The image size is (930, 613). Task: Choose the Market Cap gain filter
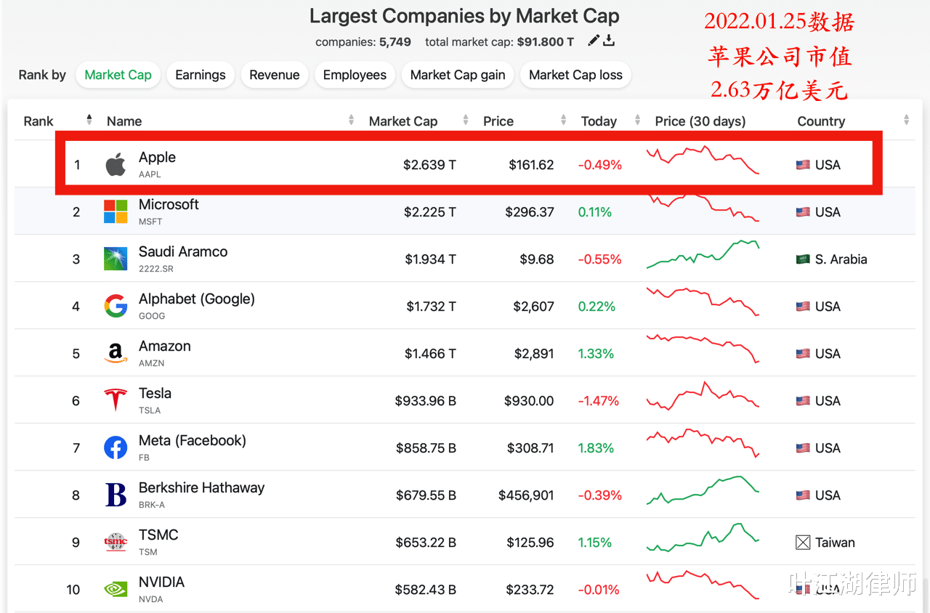point(458,75)
